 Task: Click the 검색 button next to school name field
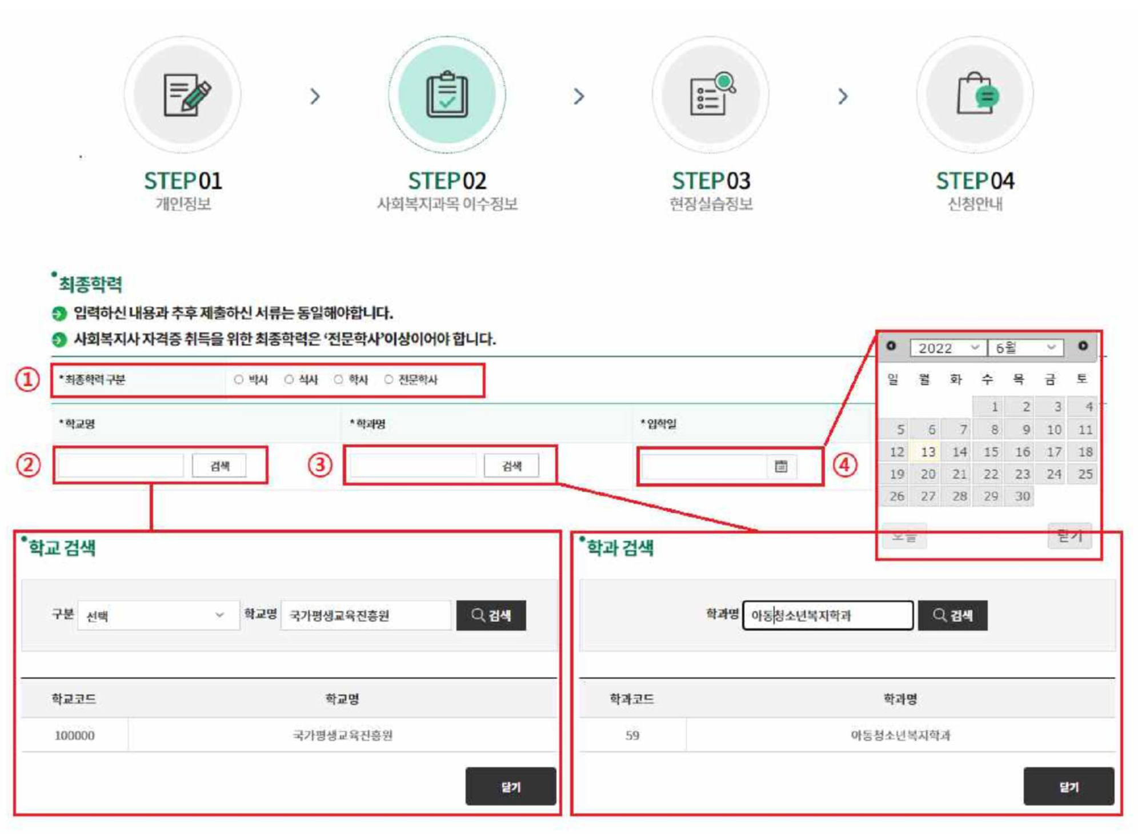point(219,466)
